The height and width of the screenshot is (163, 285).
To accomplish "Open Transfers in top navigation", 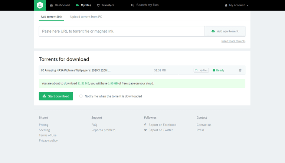I will (106, 5).
